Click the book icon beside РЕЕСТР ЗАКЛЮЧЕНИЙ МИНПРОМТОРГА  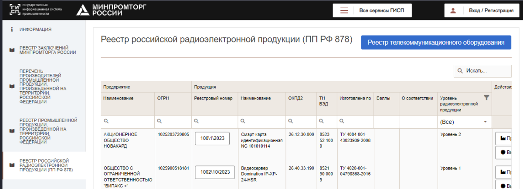(x=12, y=50)
